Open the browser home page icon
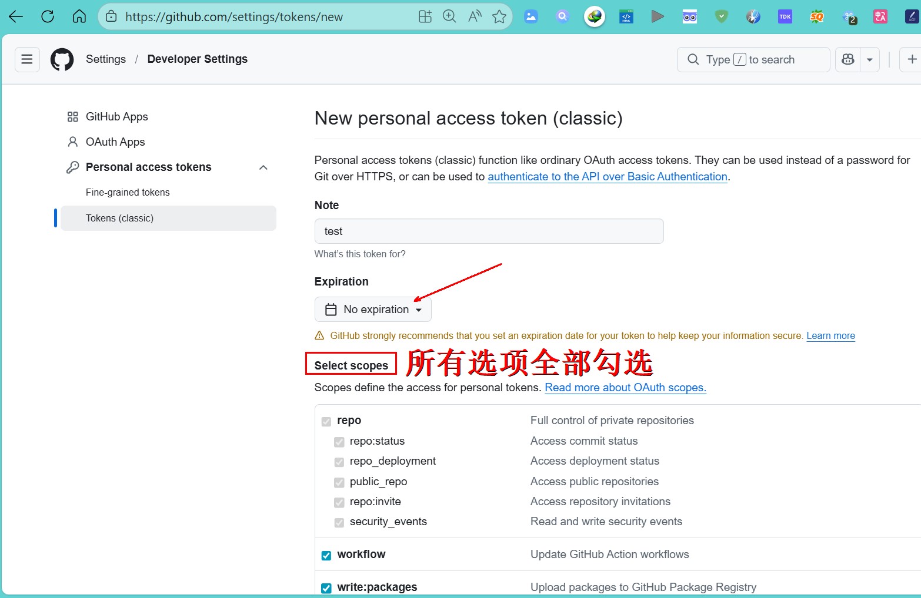Viewport: 921px width, 598px height. pos(79,16)
